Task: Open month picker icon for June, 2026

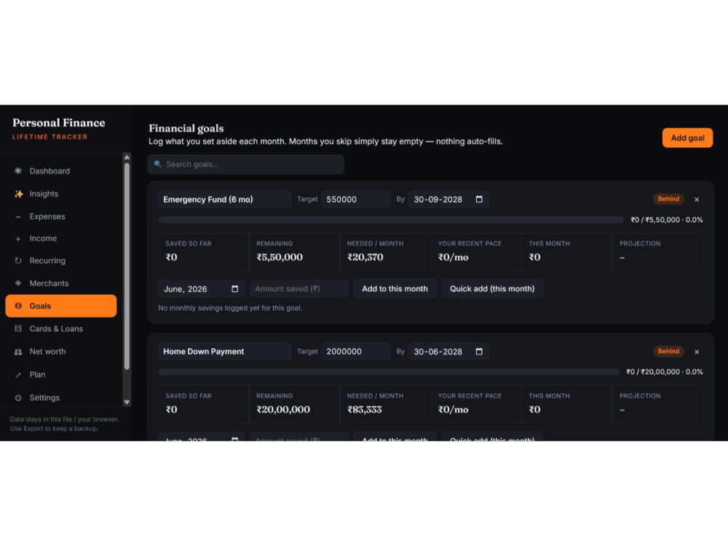Action: pos(235,289)
